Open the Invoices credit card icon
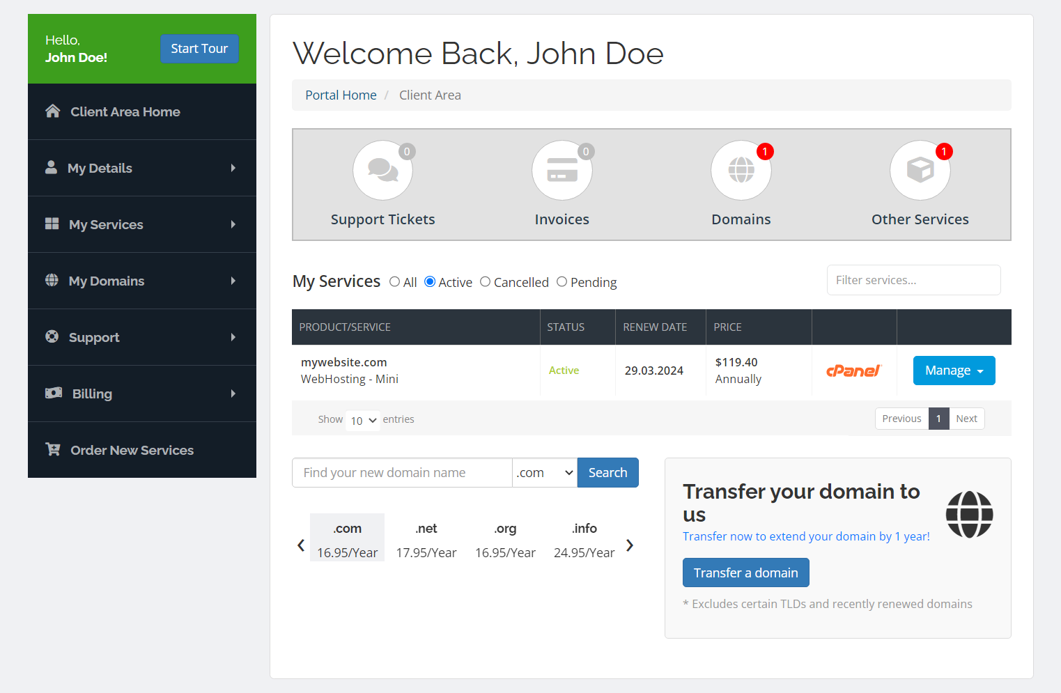The image size is (1061, 693). pos(562,170)
